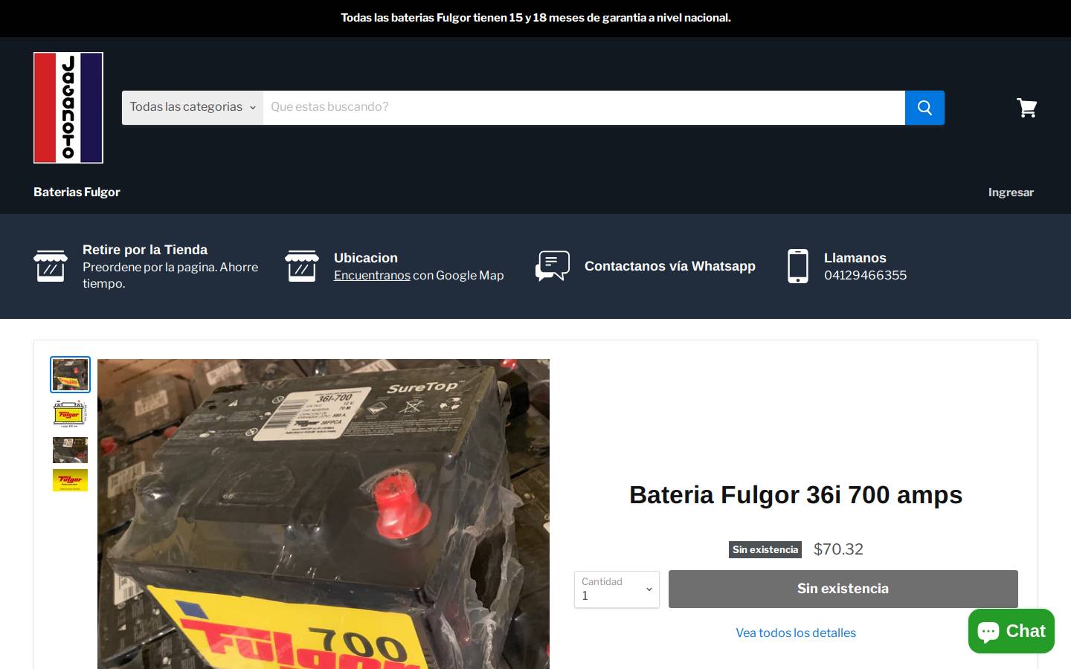This screenshot has height=669, width=1071.
Task: Open Vea todos los detalles link
Action: click(x=796, y=633)
